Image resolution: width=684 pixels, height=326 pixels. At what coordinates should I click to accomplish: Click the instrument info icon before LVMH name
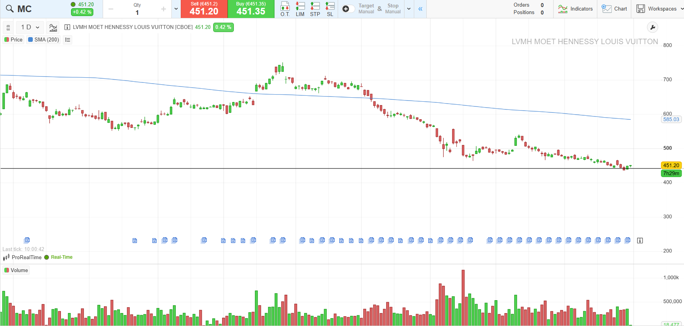pos(67,27)
